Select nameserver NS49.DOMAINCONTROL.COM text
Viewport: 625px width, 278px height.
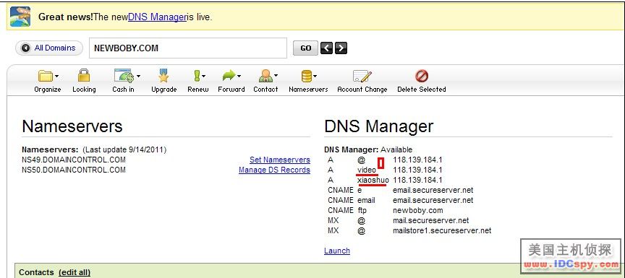74,160
